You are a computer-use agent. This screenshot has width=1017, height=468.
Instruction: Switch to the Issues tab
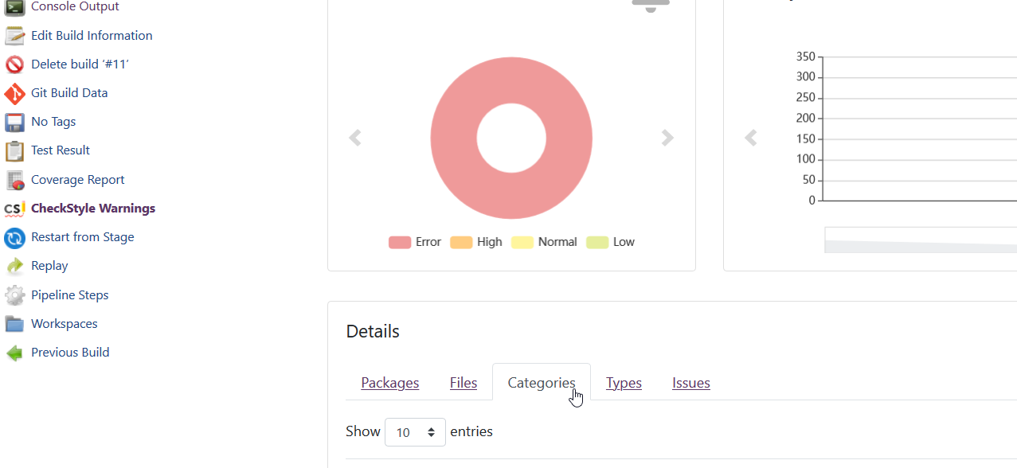[x=690, y=383]
